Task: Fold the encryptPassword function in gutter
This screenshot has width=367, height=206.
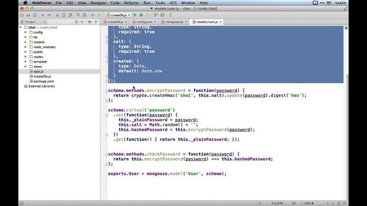Action: 107,90
